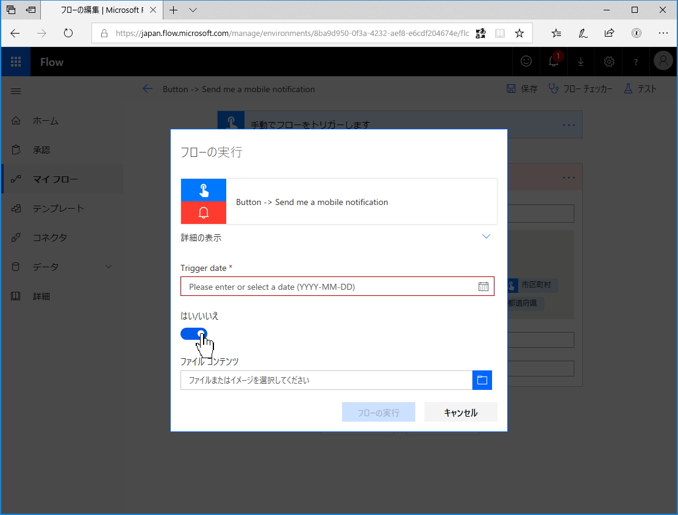Click the 手動でフローをトリガーします trigger card
678x515 pixels.
click(x=399, y=124)
